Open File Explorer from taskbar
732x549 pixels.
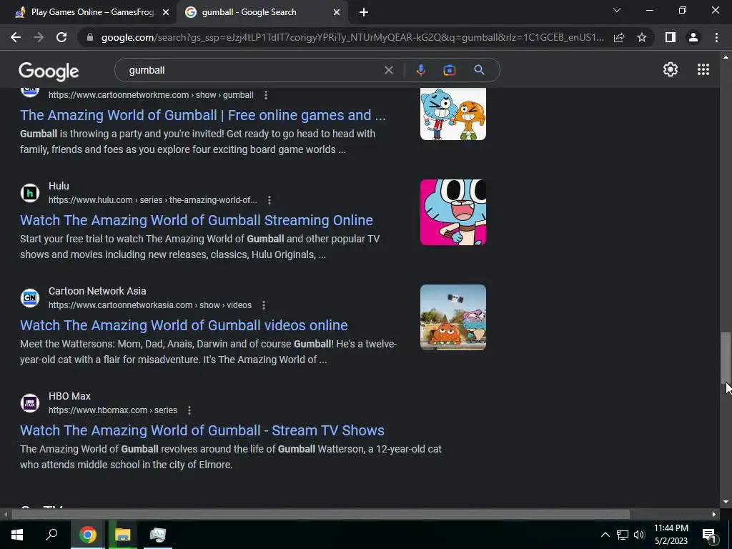pos(123,535)
